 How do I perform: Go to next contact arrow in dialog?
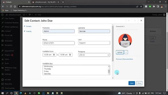click(x=135, y=21)
